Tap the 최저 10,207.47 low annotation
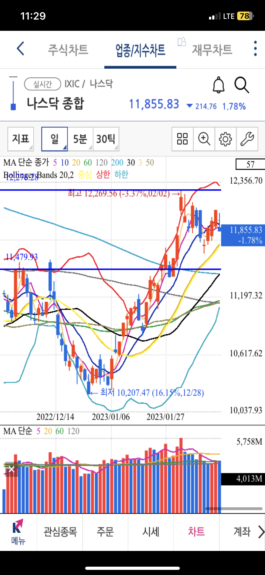The width and height of the screenshot is (265, 575). coord(148,392)
